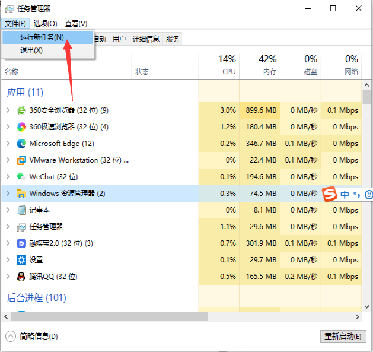Expand the Microsoft Edge process tree
Screen dimensions: 373x352
[8, 144]
